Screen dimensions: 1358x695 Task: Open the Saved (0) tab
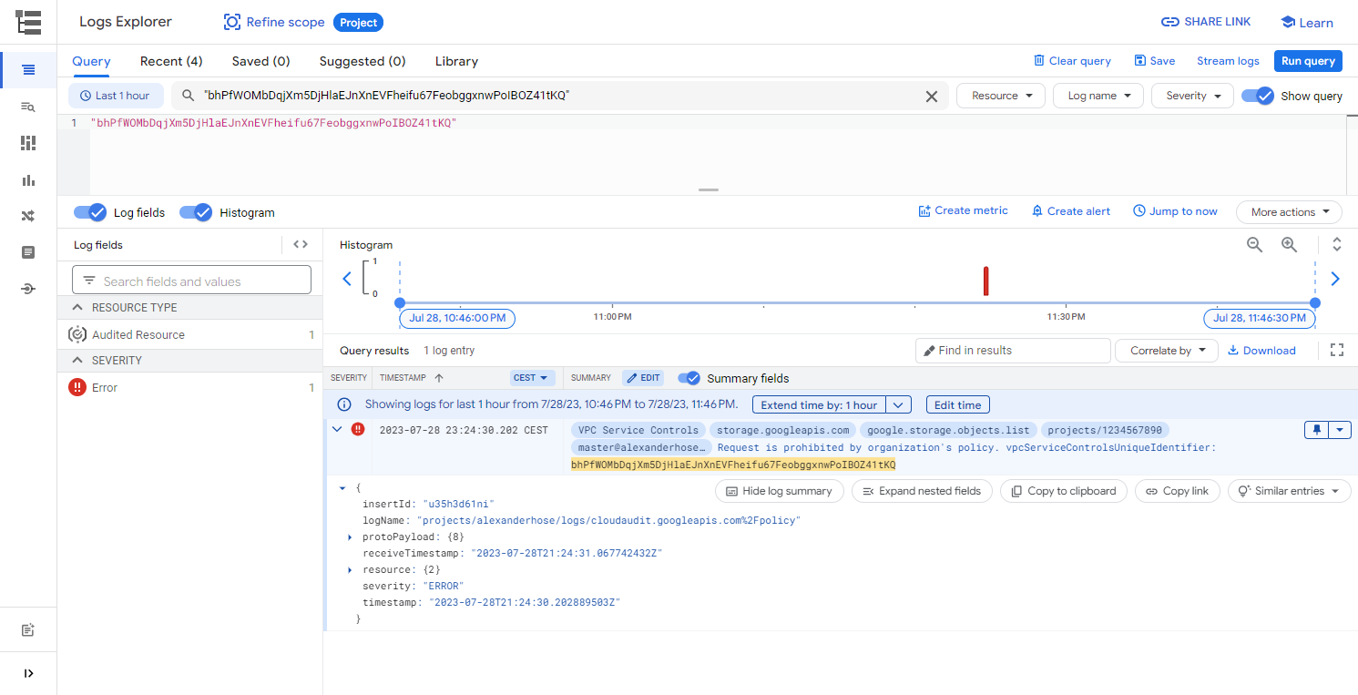(260, 61)
